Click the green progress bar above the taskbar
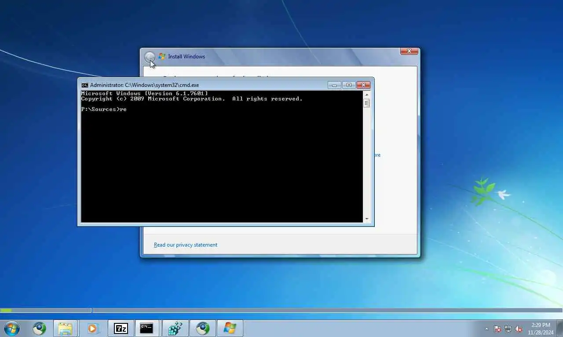 tap(6, 310)
